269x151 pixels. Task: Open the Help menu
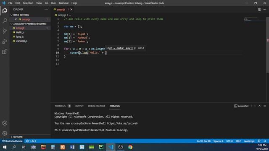(74, 3)
